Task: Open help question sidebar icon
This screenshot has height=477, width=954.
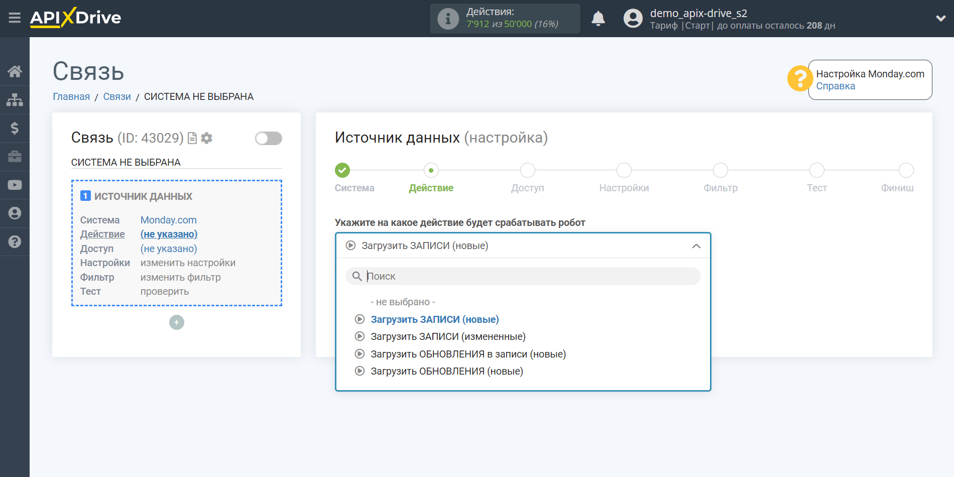Action: 15,242
